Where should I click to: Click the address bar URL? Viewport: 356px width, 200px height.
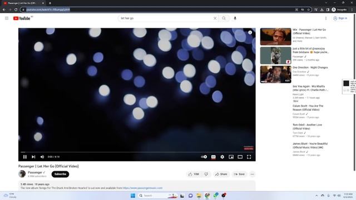(x=48, y=9)
